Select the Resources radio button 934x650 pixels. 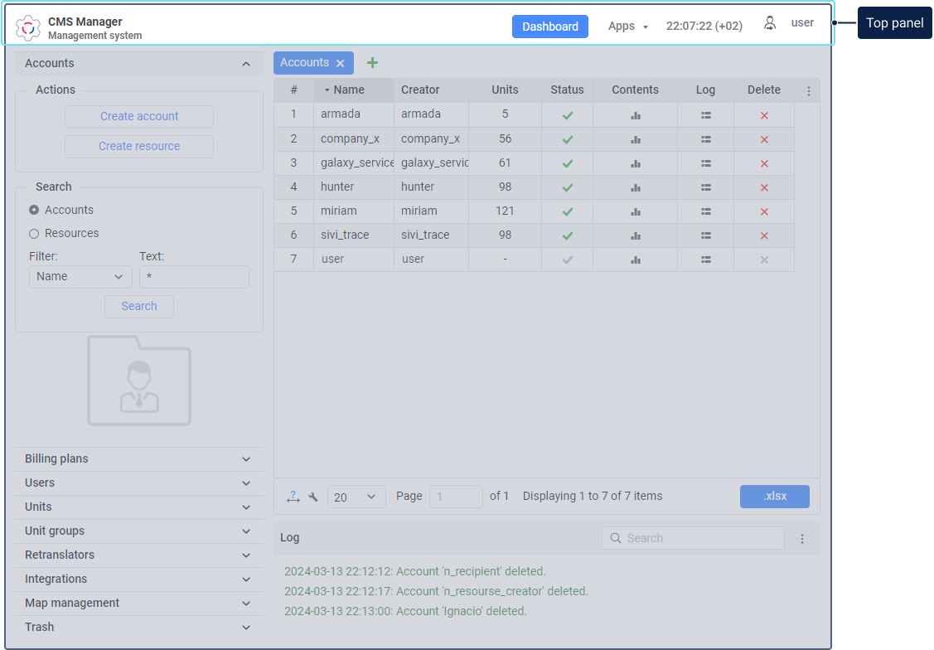(x=34, y=234)
